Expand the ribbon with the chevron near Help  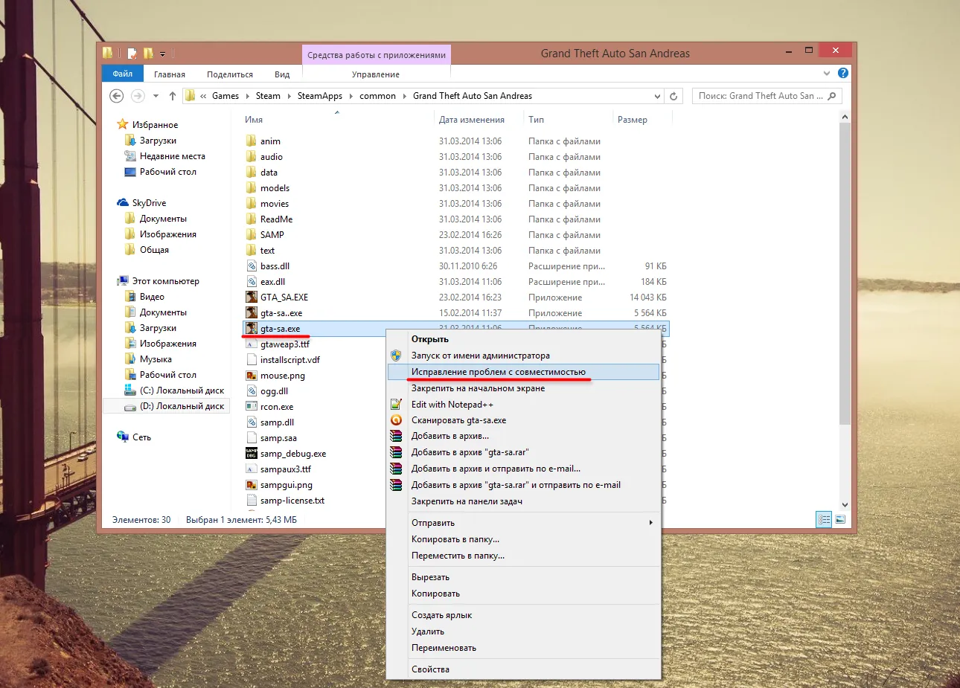point(827,73)
